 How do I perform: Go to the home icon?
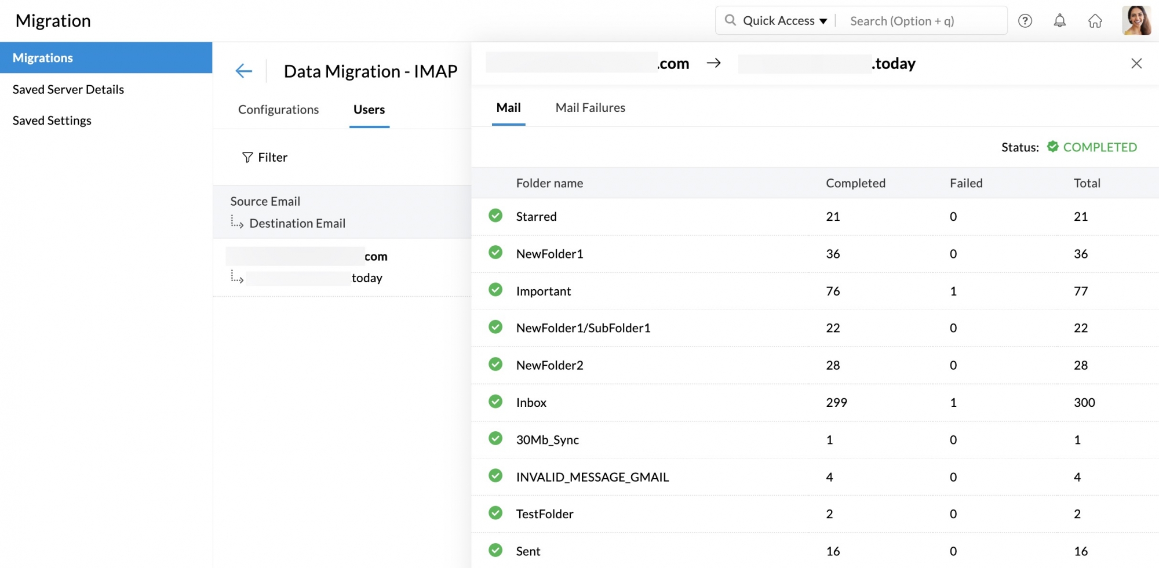[1095, 21]
